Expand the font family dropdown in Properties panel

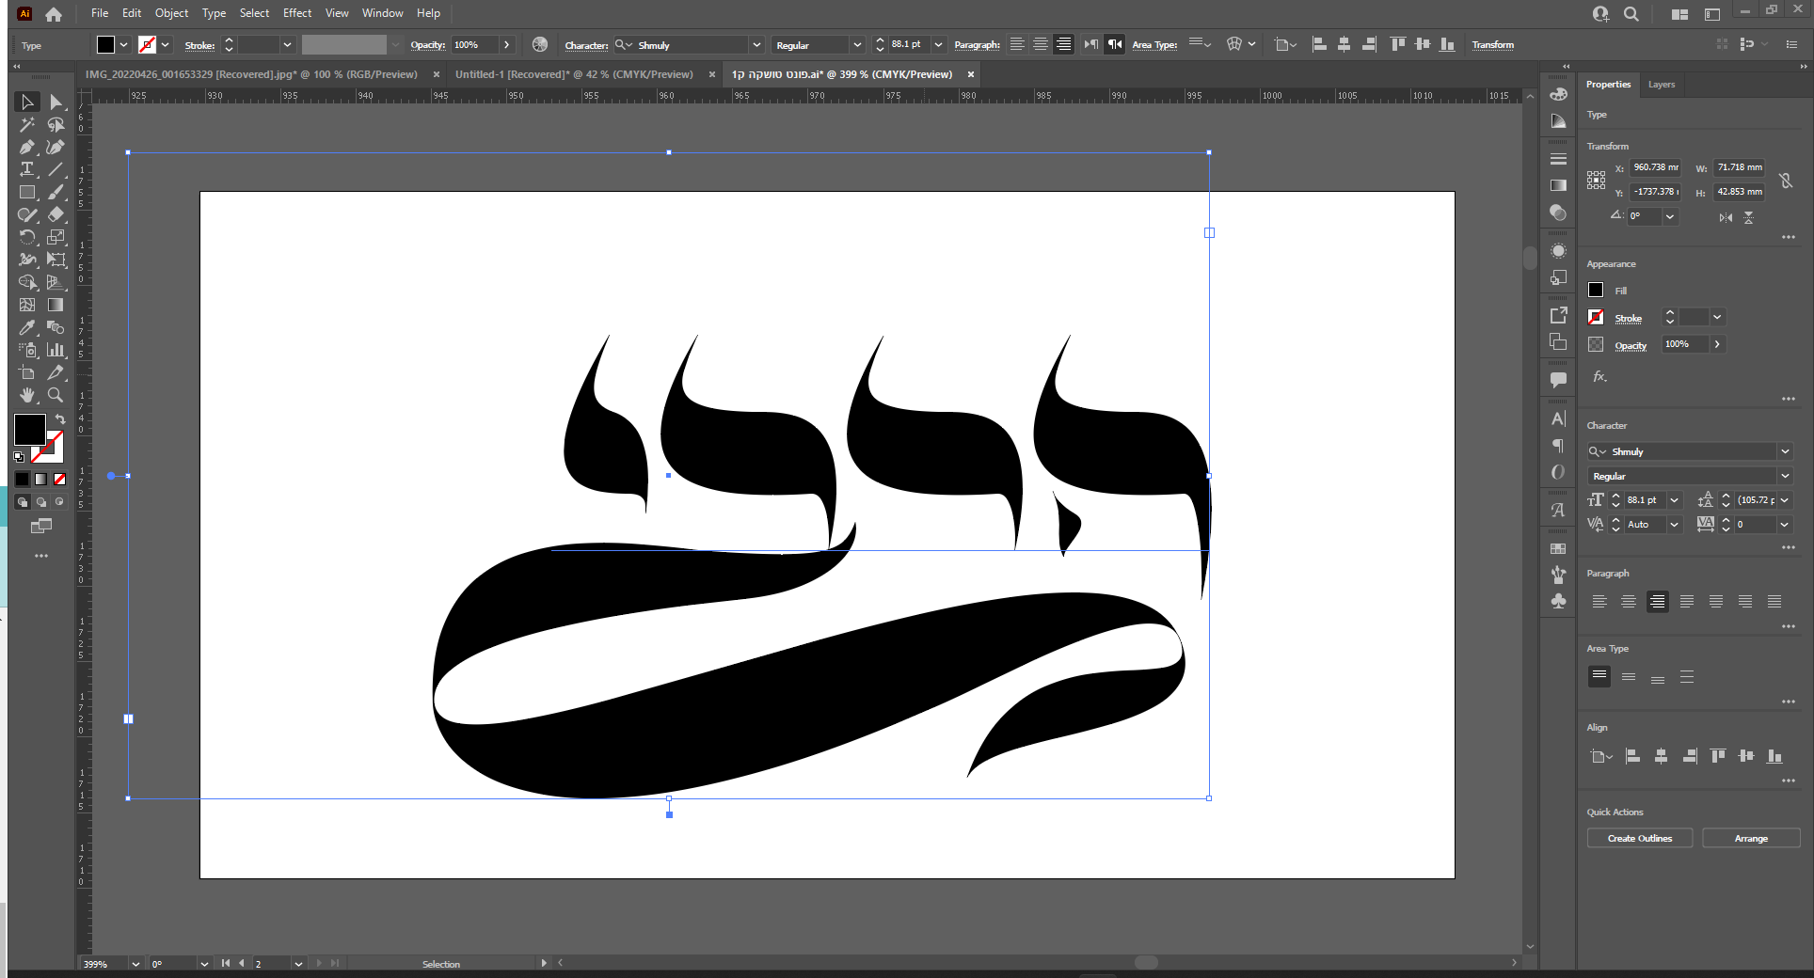pos(1785,451)
